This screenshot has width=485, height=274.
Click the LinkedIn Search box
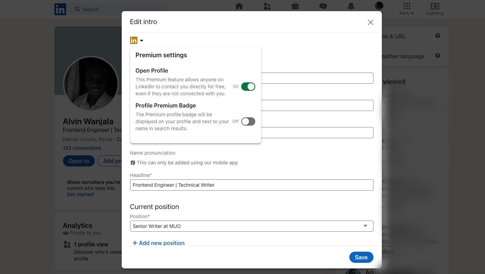(x=119, y=9)
